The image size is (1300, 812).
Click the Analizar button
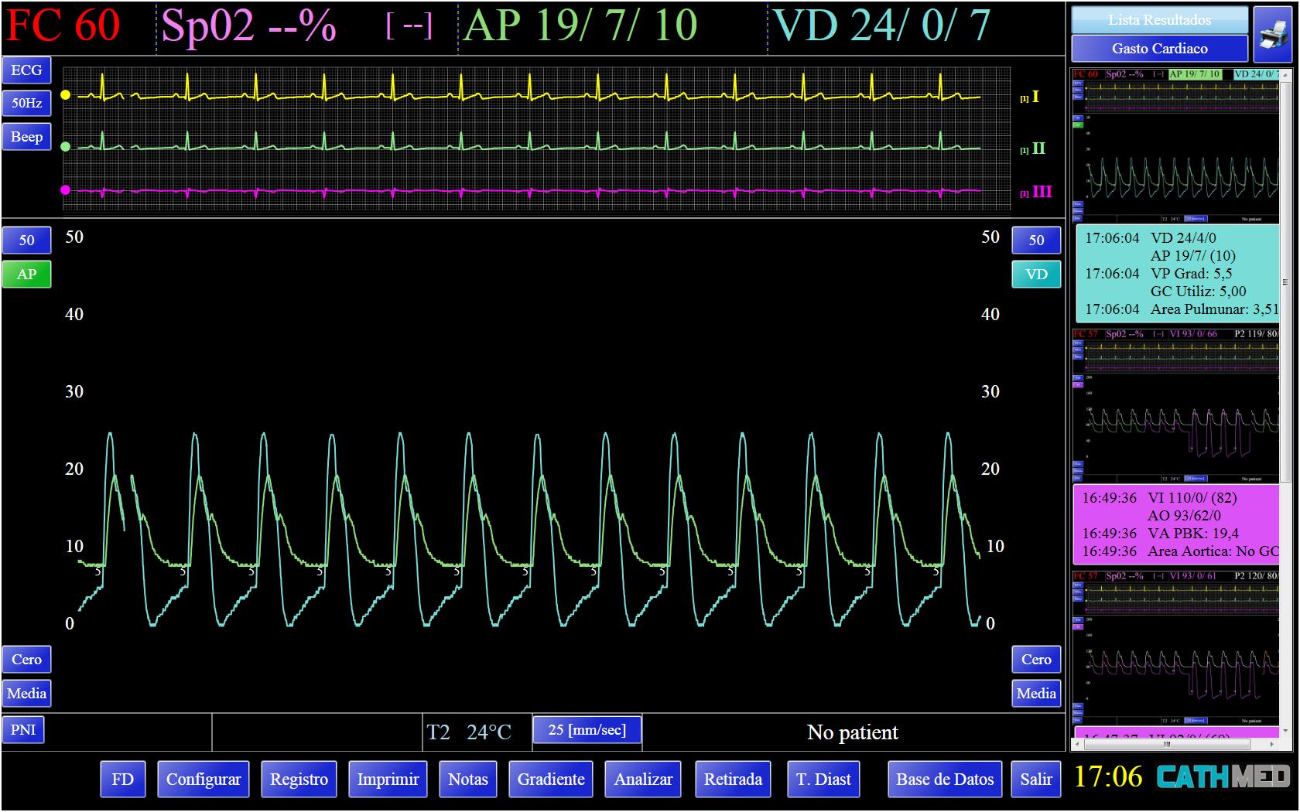[643, 780]
